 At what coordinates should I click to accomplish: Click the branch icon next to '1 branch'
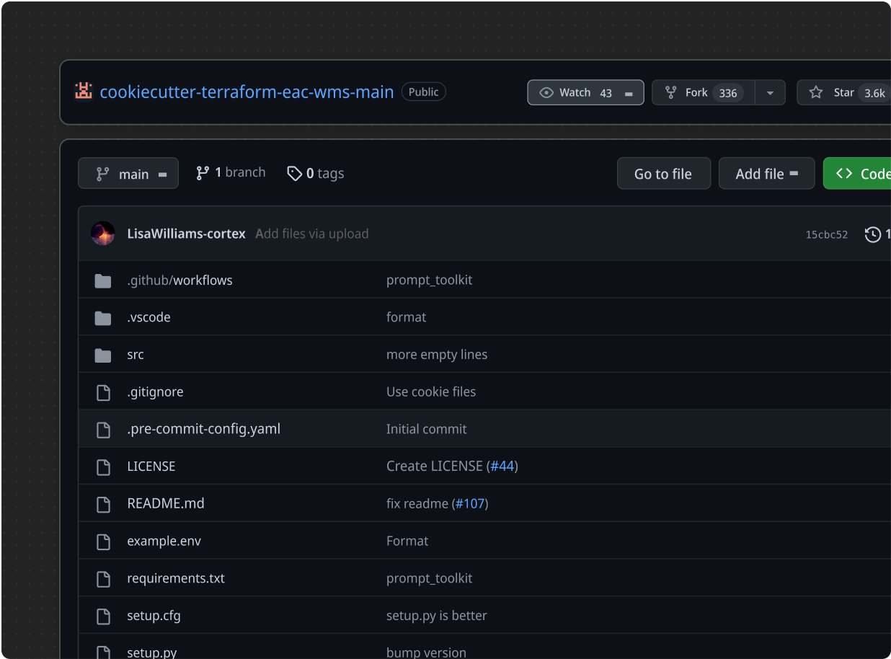(x=203, y=172)
